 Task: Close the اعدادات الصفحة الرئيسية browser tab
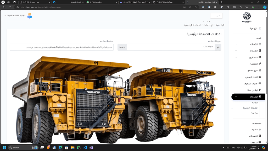tap(216, 2)
